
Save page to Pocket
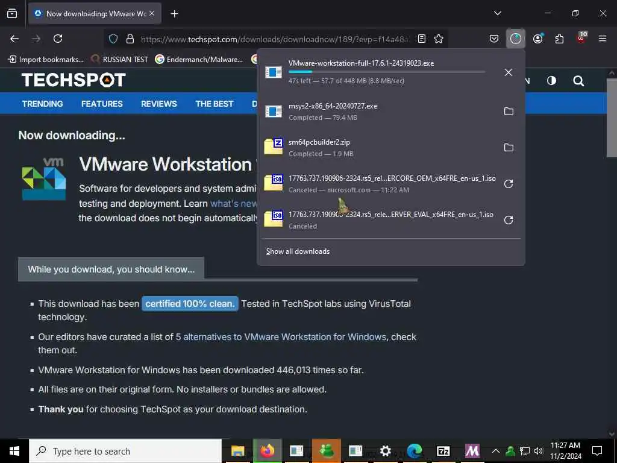pyautogui.click(x=494, y=39)
